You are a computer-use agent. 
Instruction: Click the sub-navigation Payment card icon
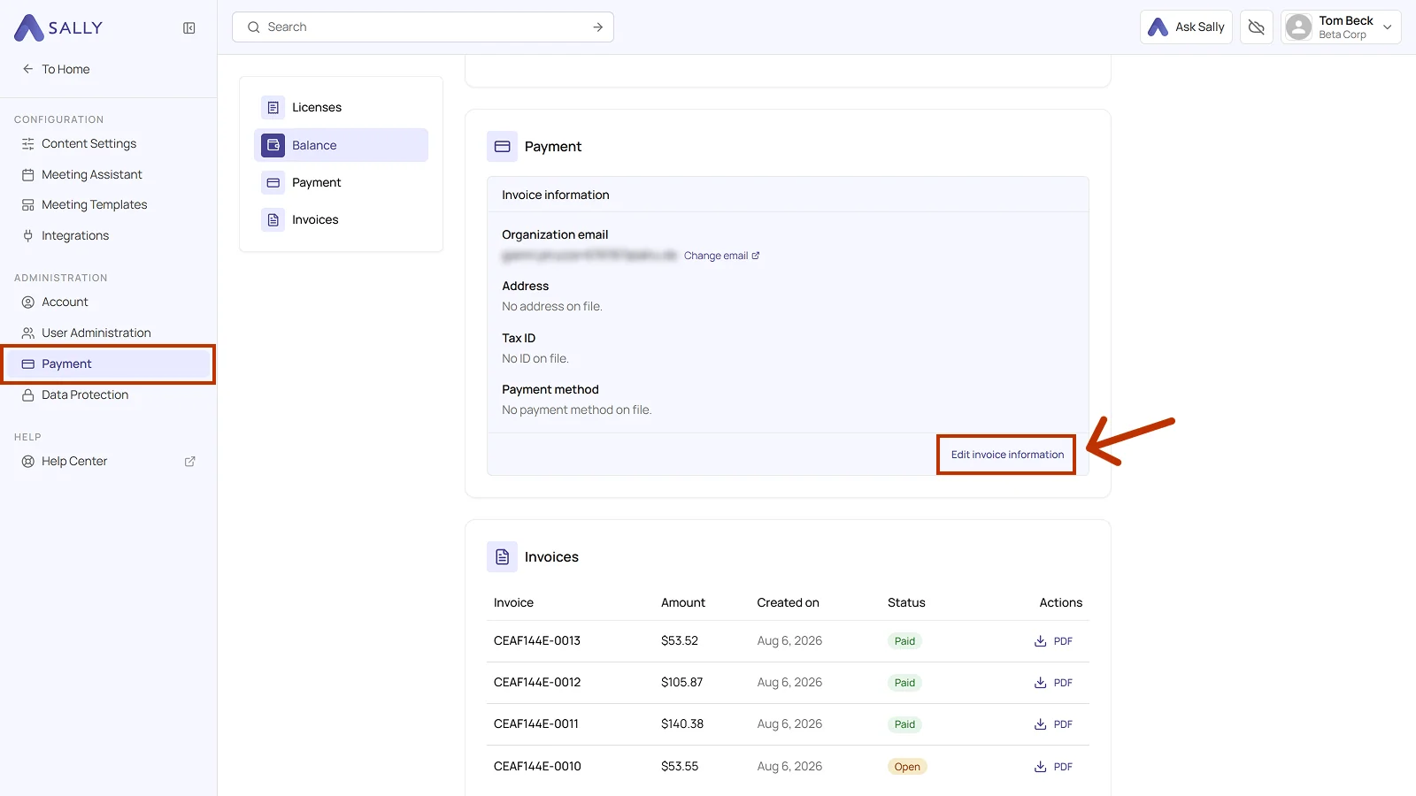(273, 182)
